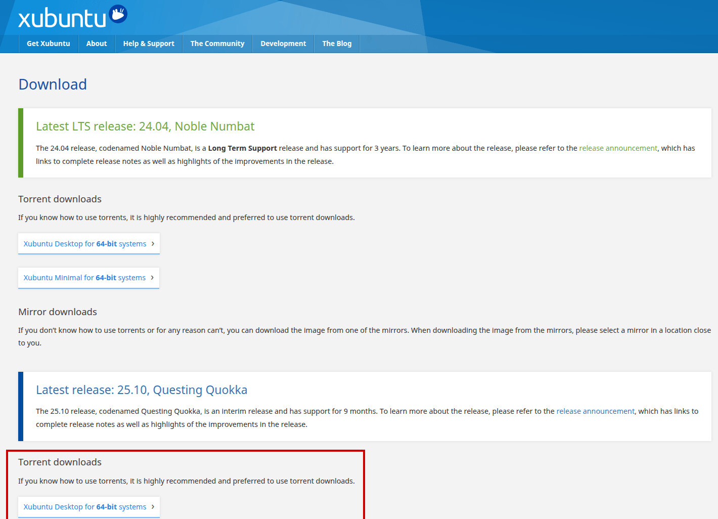The width and height of the screenshot is (718, 519).
Task: Click chevron on LTS Xubuntu Desktop torrent button
Action: [x=153, y=243]
